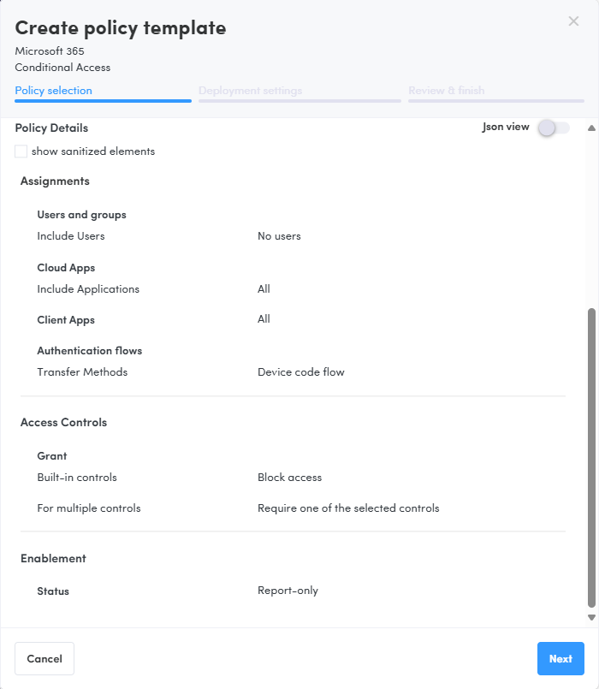Viewport: 599px width, 689px height.
Task: Click the Access Controls section heading
Action: pos(63,423)
